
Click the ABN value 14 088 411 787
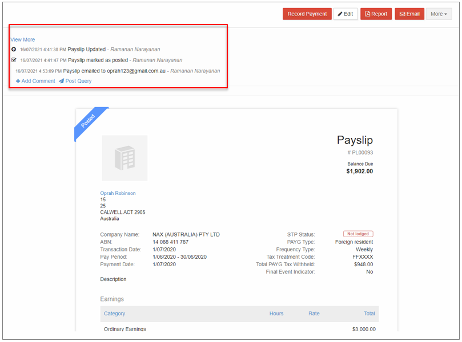coord(170,242)
